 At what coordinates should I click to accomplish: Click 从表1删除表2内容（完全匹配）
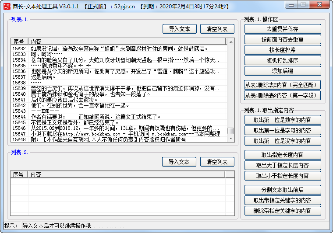(x=283, y=85)
